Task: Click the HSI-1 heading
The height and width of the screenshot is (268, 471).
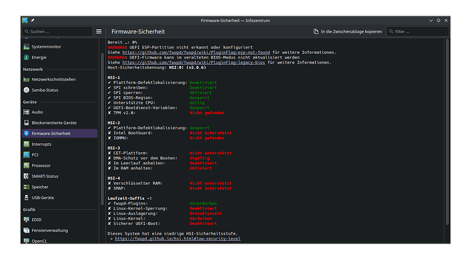Action: coord(114,78)
